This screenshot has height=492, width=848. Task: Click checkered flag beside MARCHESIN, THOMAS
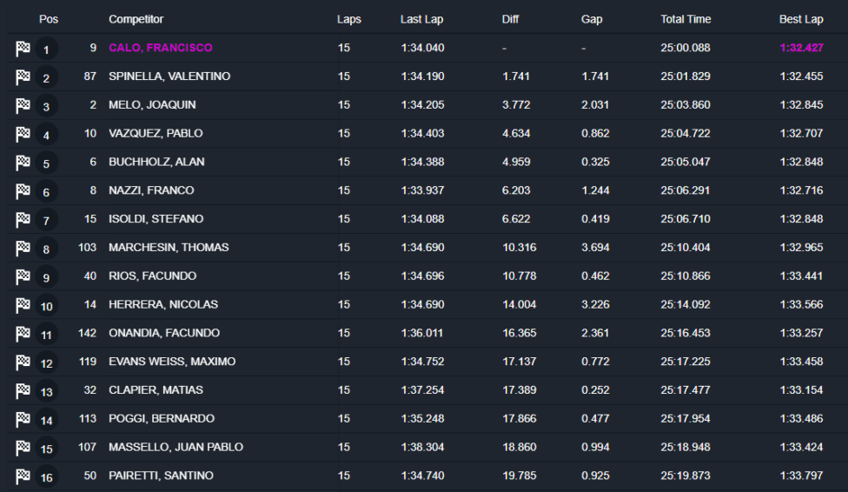click(23, 249)
